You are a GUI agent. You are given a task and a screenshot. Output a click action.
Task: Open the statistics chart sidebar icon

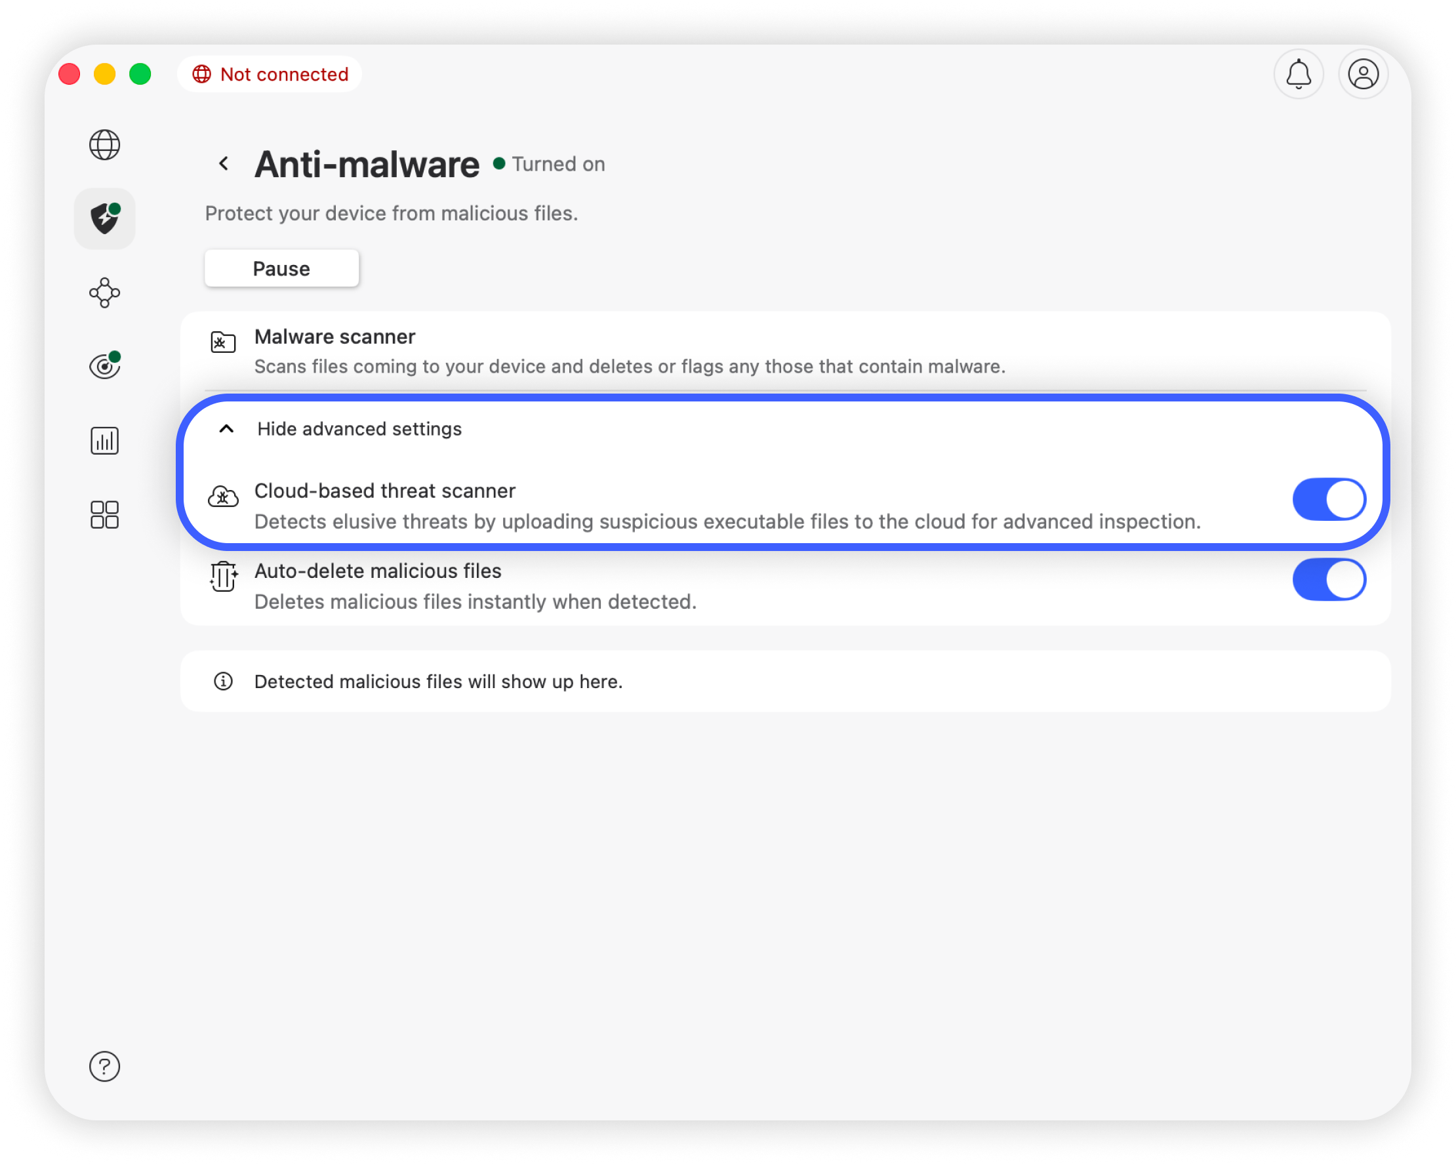tap(105, 440)
